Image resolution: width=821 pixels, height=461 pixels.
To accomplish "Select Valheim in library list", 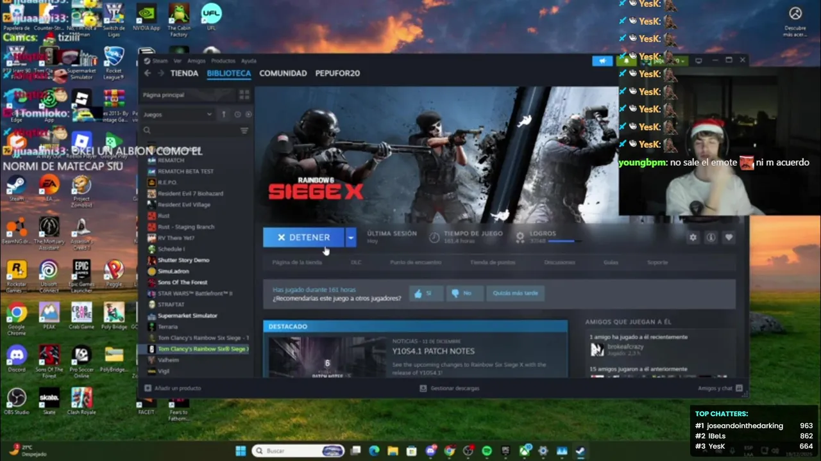I will click(x=168, y=360).
